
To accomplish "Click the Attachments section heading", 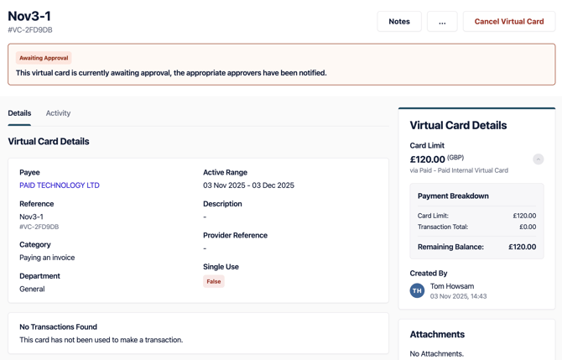I will click(437, 334).
